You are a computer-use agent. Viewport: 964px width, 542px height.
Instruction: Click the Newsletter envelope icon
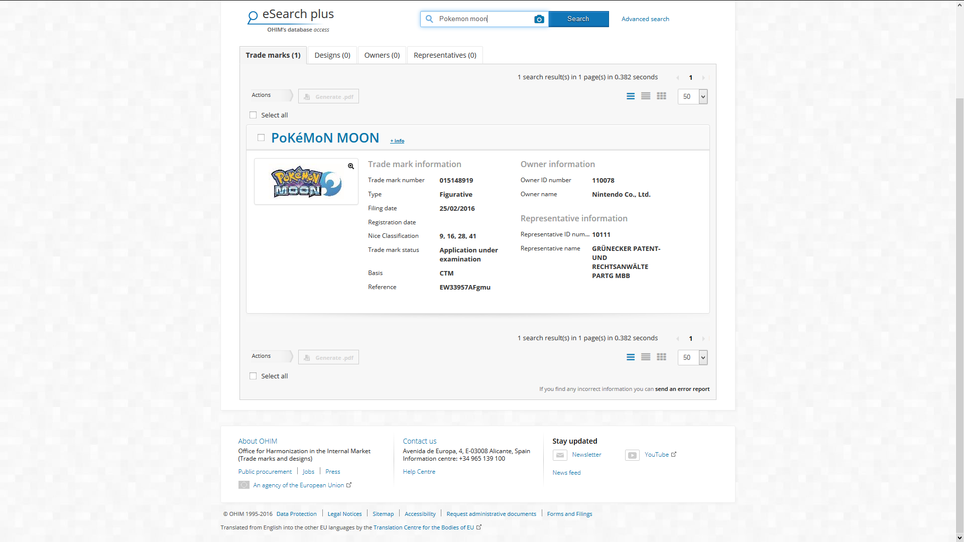click(x=560, y=455)
